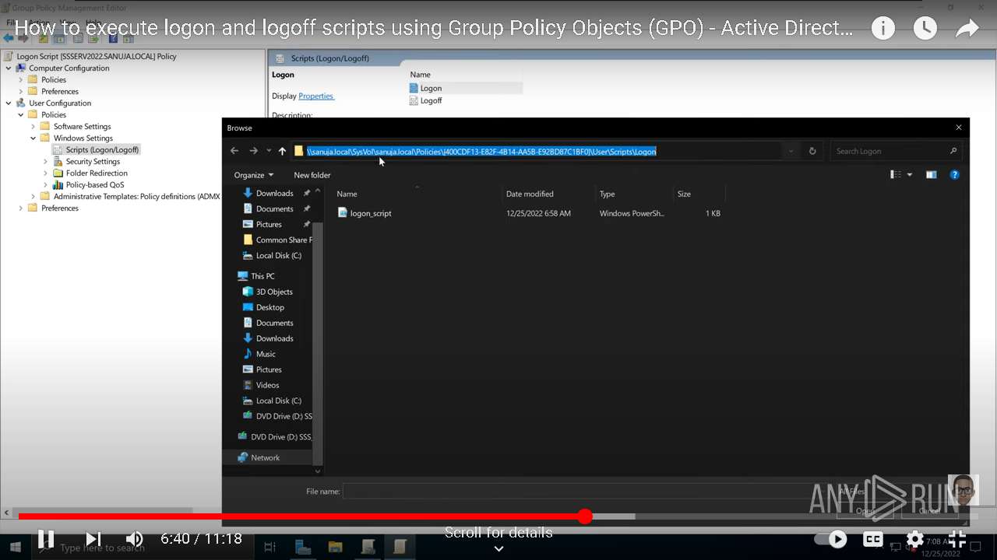Open the Common Share folder
This screenshot has height=560, width=997.
pyautogui.click(x=277, y=240)
